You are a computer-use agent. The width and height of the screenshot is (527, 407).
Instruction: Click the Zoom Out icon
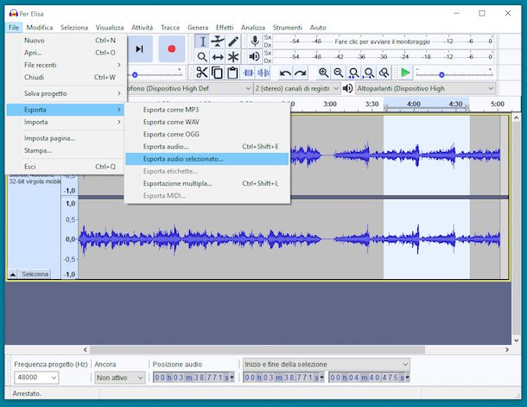tap(339, 73)
